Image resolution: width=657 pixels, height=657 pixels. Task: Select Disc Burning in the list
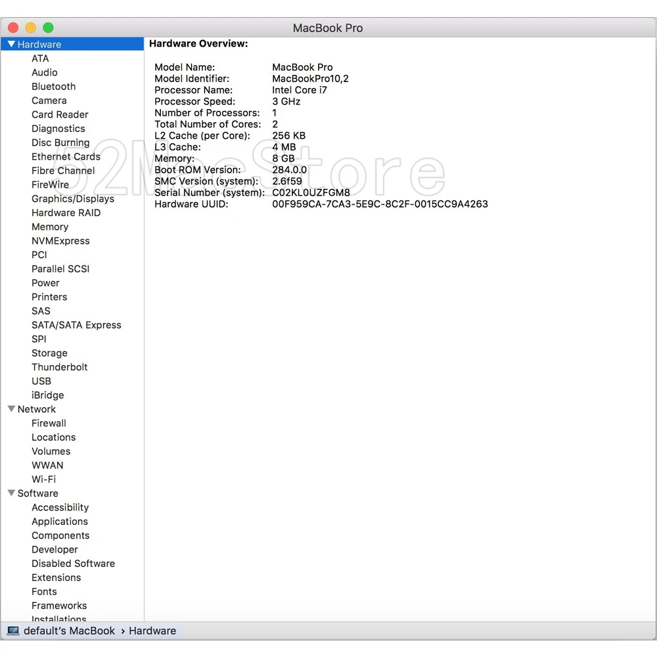[x=60, y=143]
